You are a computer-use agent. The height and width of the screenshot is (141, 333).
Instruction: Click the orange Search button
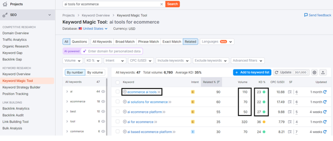tap(173, 4)
